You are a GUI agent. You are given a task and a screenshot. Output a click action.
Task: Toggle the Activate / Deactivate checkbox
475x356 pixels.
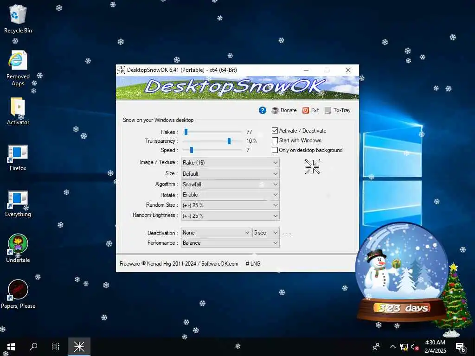click(x=275, y=130)
